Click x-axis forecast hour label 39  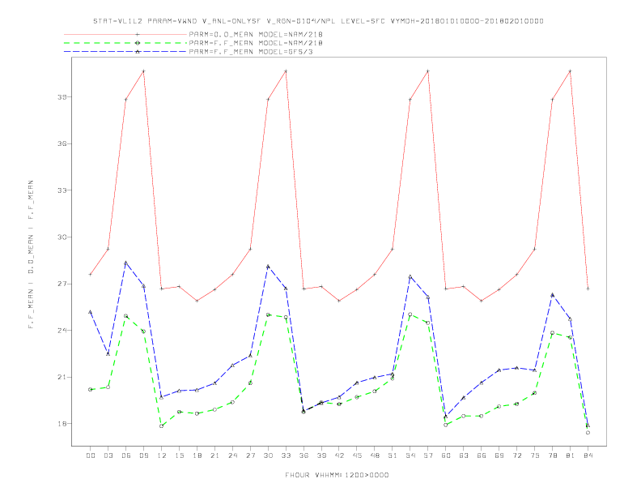[321, 455]
